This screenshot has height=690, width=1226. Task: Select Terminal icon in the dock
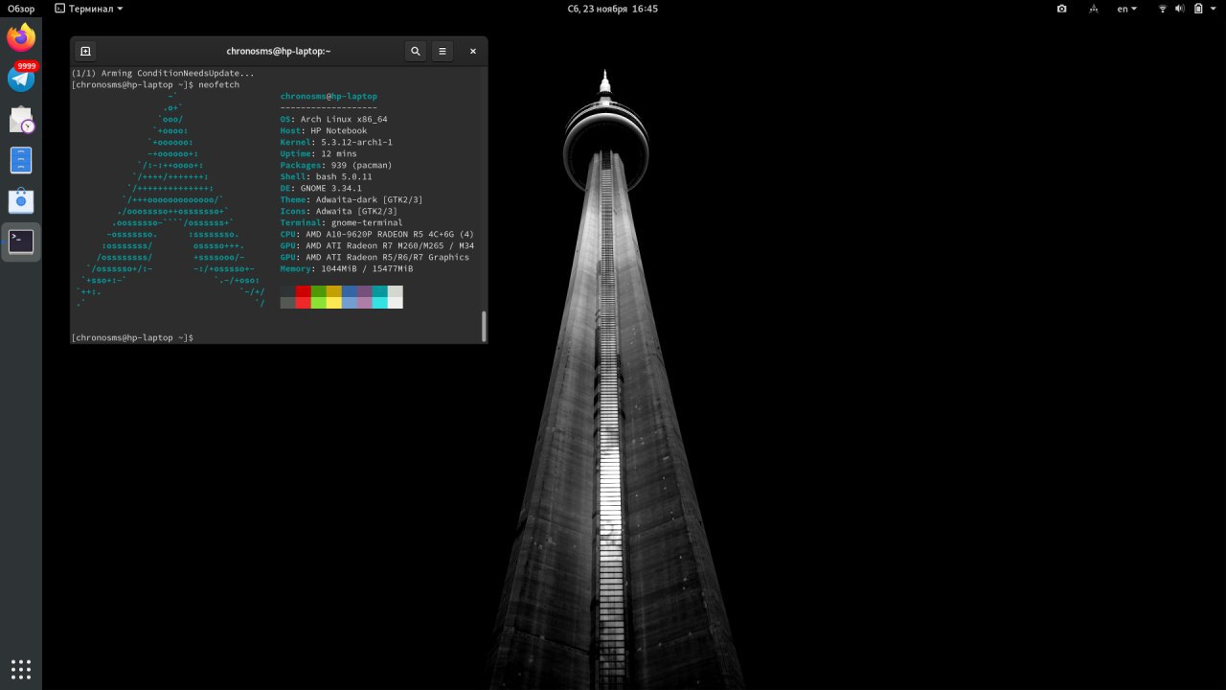tap(21, 241)
